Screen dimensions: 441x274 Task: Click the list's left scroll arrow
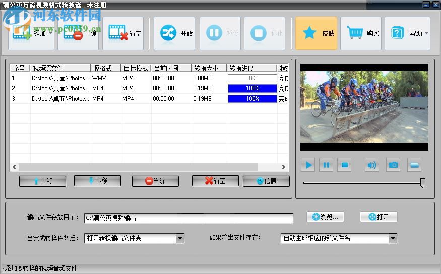(14, 167)
